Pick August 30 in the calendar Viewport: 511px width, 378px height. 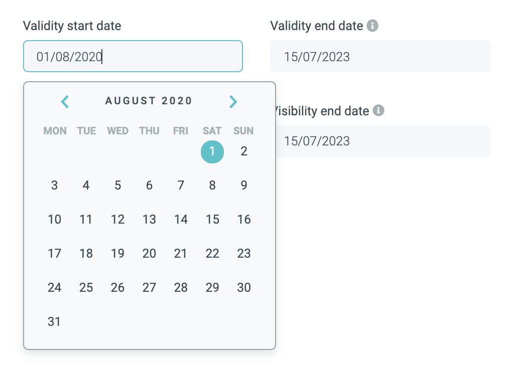tap(244, 288)
